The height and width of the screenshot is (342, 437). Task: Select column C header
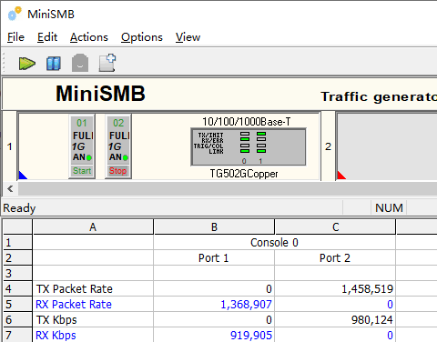coord(335,226)
